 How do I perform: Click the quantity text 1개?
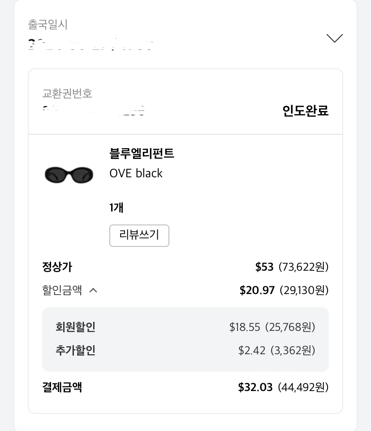pos(116,207)
